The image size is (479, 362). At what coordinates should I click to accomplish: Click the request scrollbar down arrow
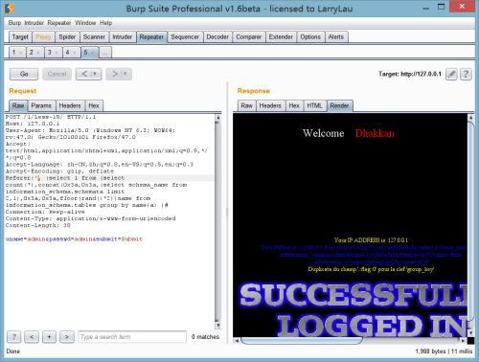tap(217, 326)
